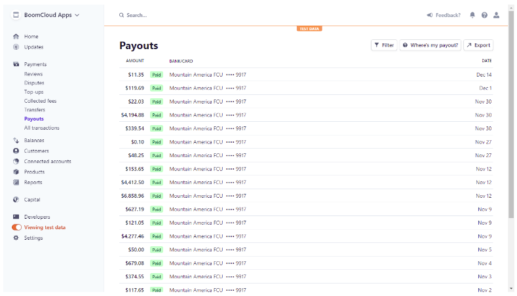Open the $339.54 payout row
517x296 pixels.
[306, 128]
